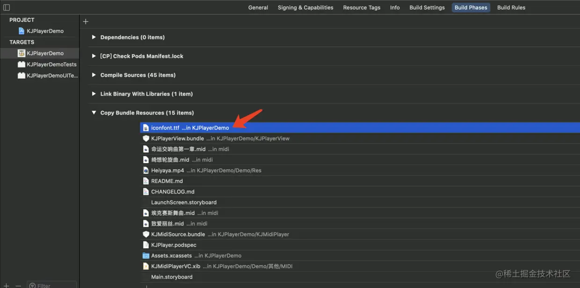Viewport: 580px width, 288px height.
Task: Click the CHANGELOG.md document icon
Action: [x=146, y=192]
